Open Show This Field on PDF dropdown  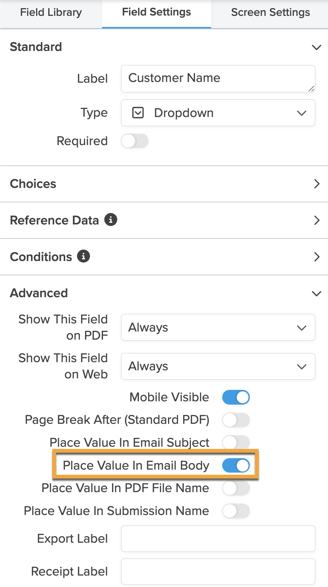(x=218, y=327)
